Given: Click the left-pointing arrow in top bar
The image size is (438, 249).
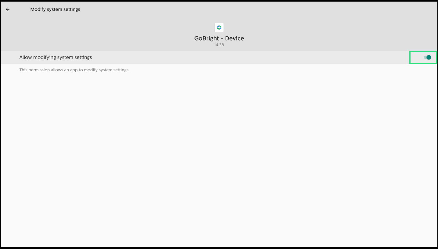Looking at the screenshot, I should tap(8, 9).
